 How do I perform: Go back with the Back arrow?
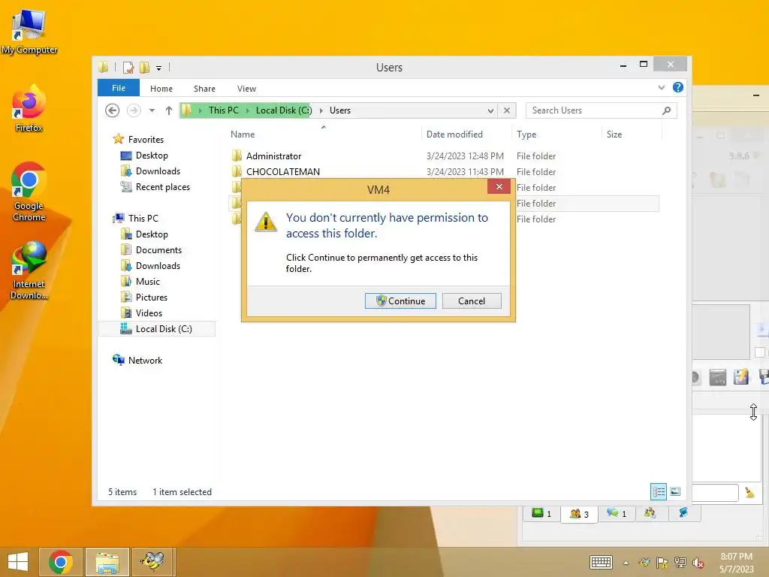pyautogui.click(x=113, y=110)
